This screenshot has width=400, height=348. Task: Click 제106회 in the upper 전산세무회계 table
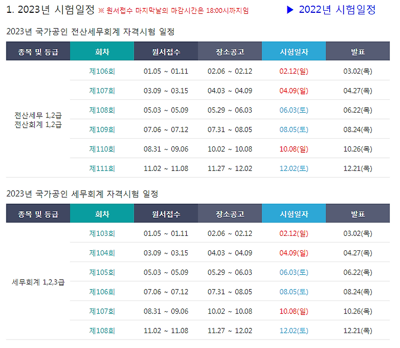pos(102,71)
